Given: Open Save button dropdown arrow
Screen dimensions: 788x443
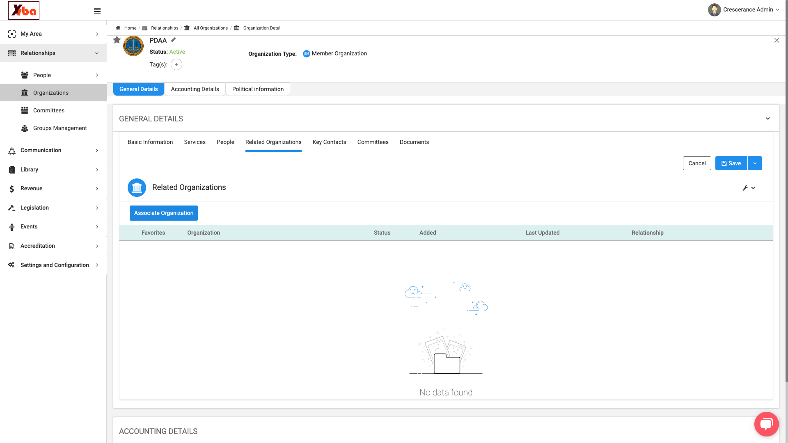Looking at the screenshot, I should tap(755, 163).
